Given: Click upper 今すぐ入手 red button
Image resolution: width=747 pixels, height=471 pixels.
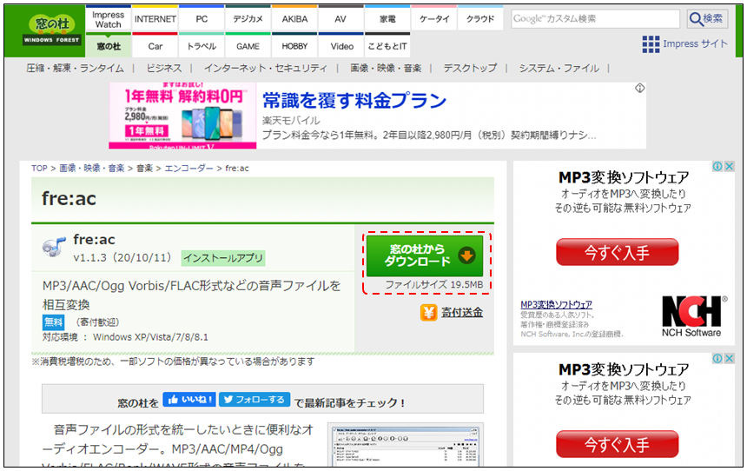Looking at the screenshot, I should tap(617, 252).
